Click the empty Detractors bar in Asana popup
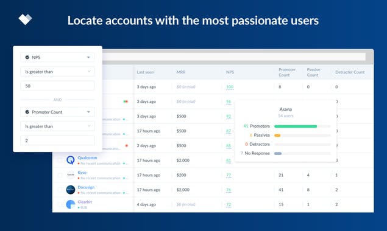The image size is (387, 231). (302, 144)
